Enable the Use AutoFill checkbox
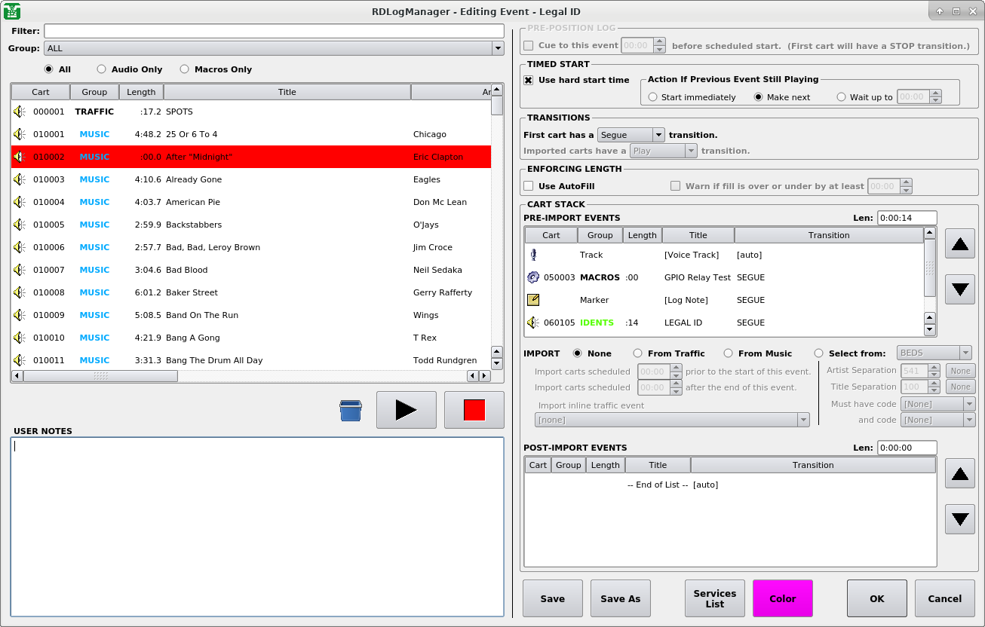The width and height of the screenshot is (985, 627). [527, 186]
